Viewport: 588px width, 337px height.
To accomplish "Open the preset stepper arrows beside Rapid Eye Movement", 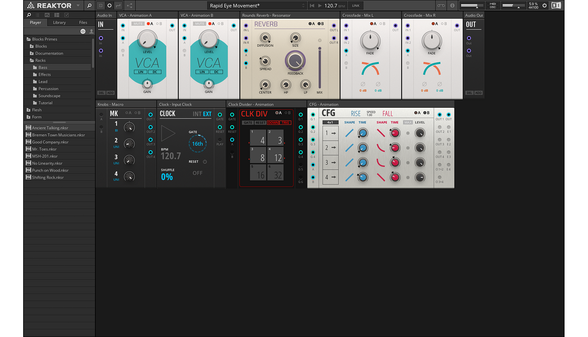I will pos(303,5).
